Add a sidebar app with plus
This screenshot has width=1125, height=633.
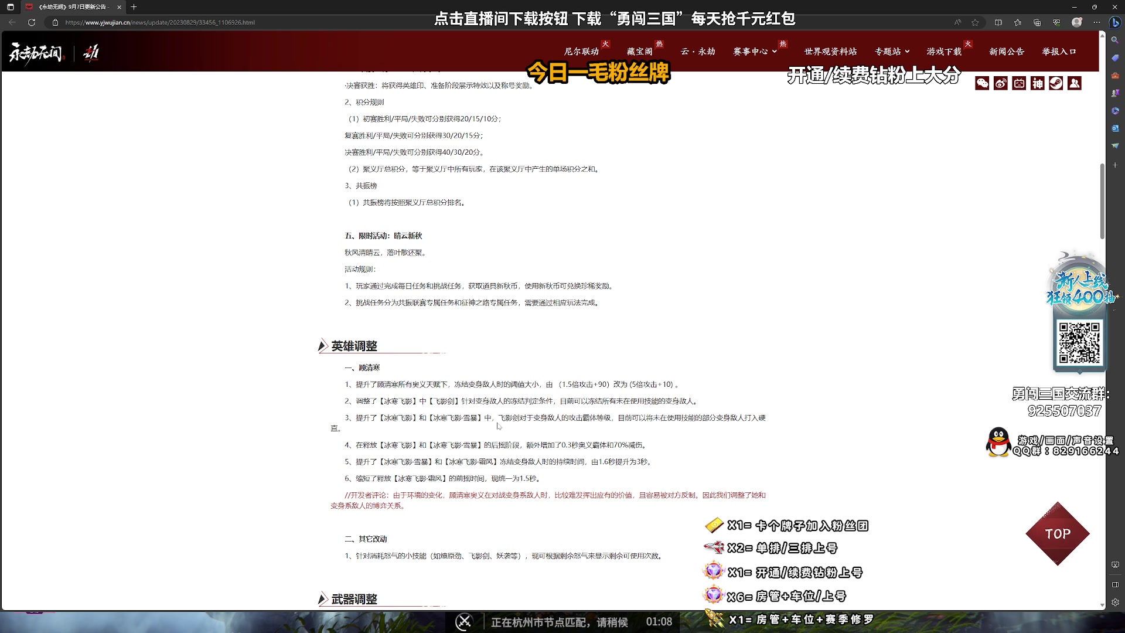(1115, 165)
